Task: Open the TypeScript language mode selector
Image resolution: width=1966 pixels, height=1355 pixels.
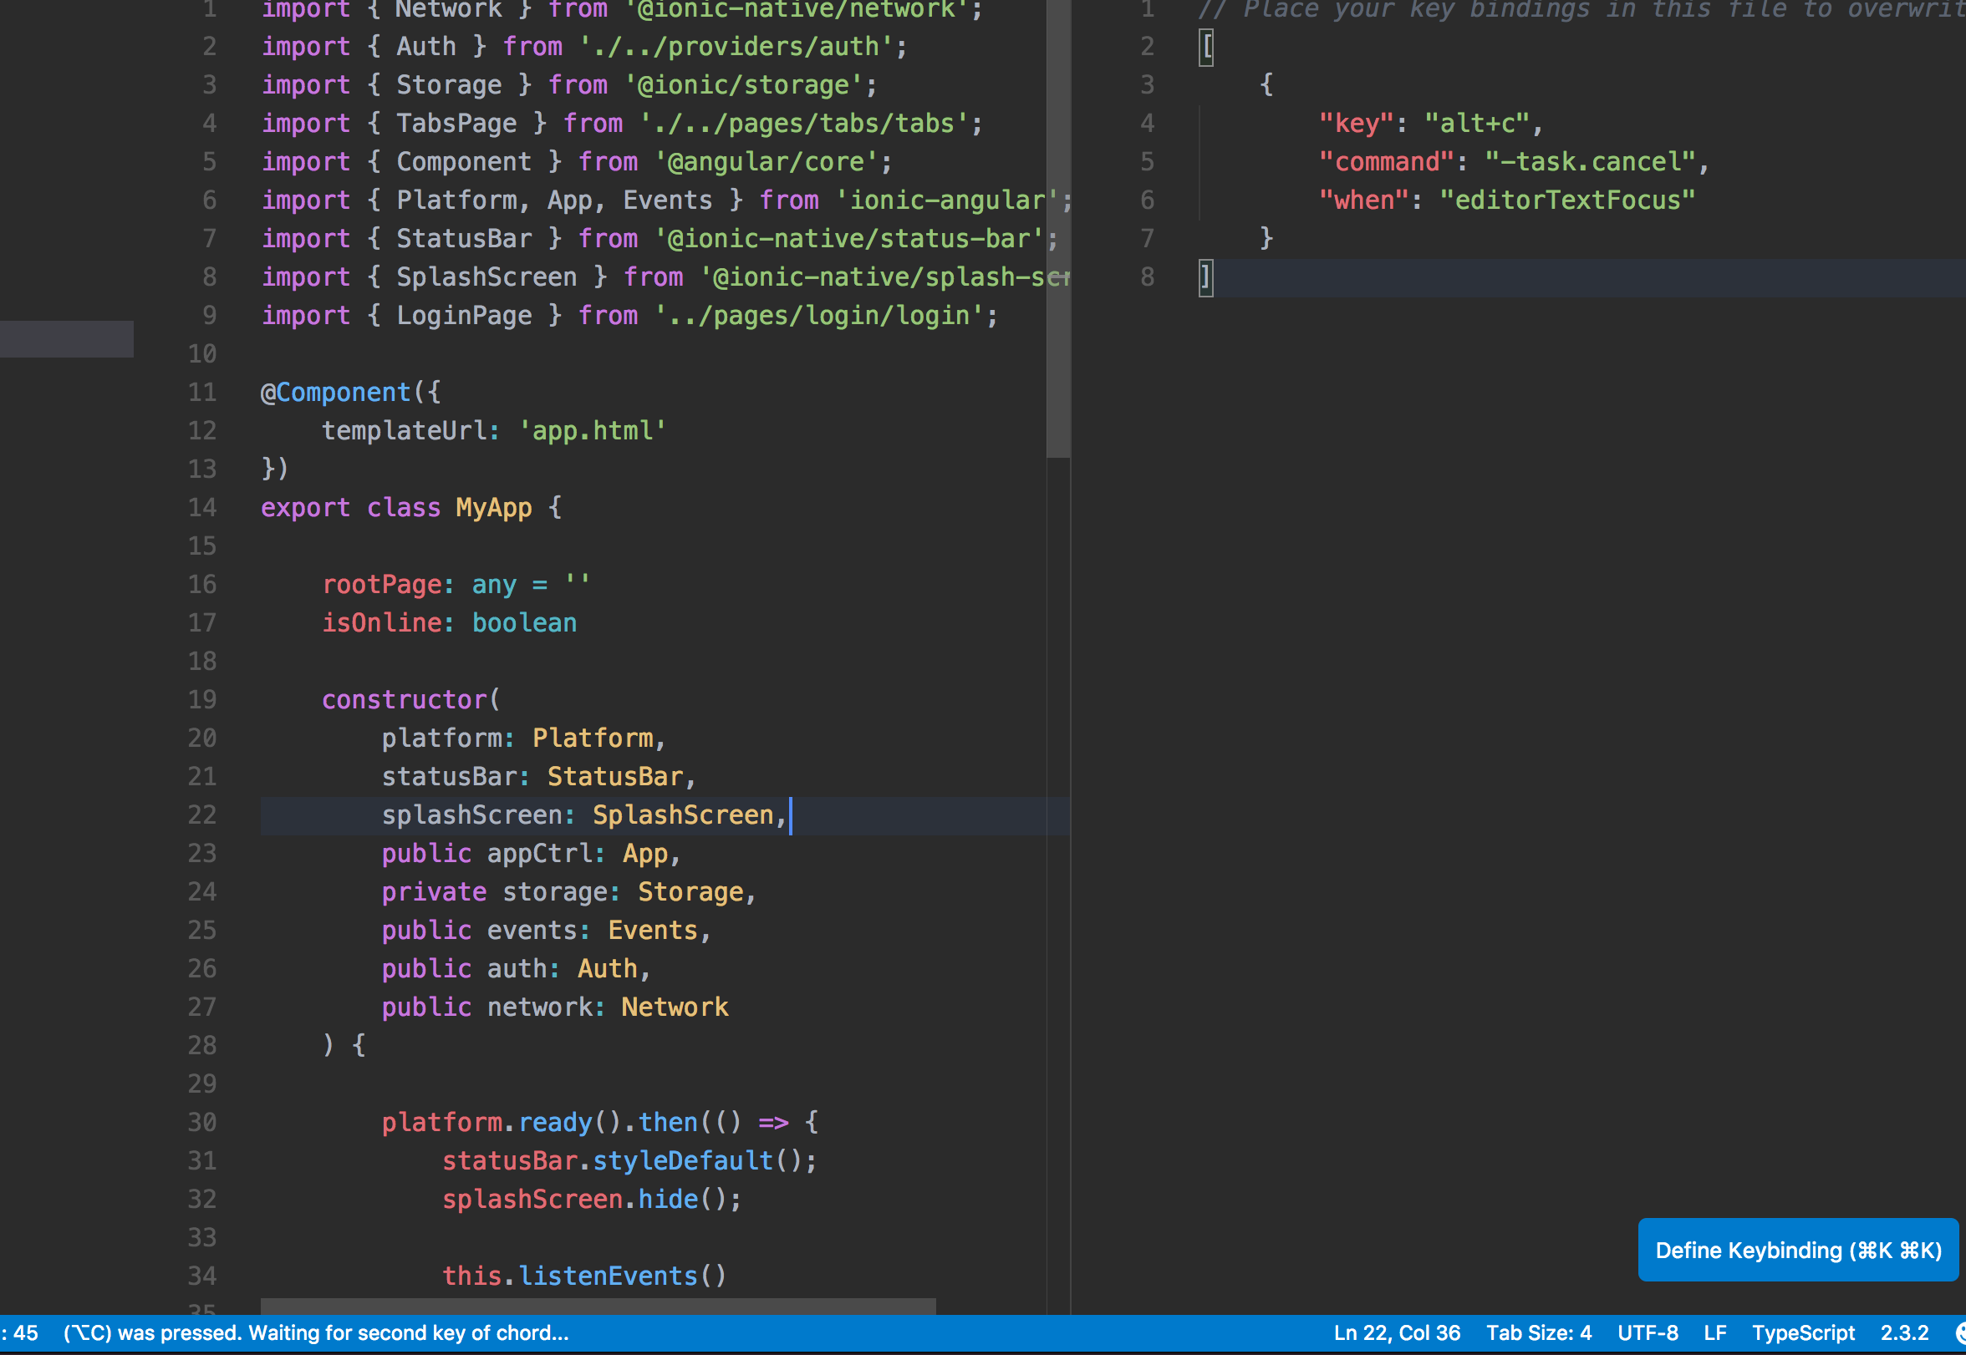Action: click(x=1803, y=1333)
